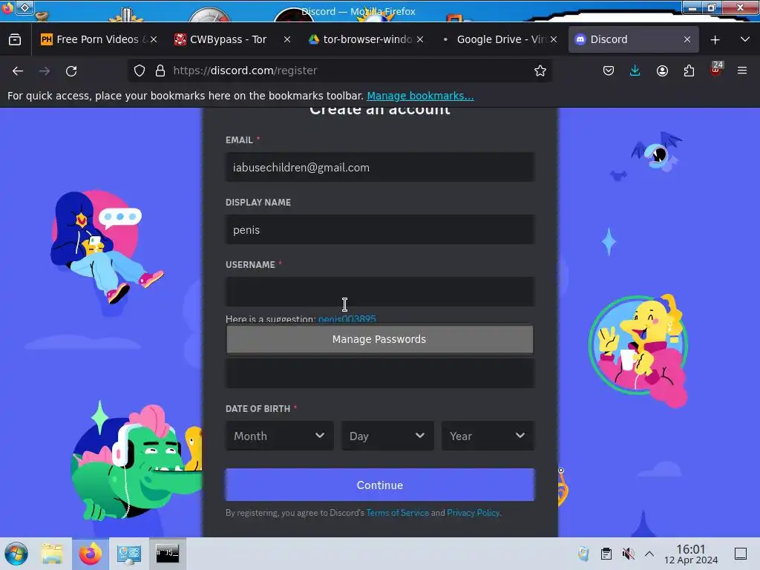The height and width of the screenshot is (570, 760).
Task: Click the Firefox taskbar icon
Action: 91,554
